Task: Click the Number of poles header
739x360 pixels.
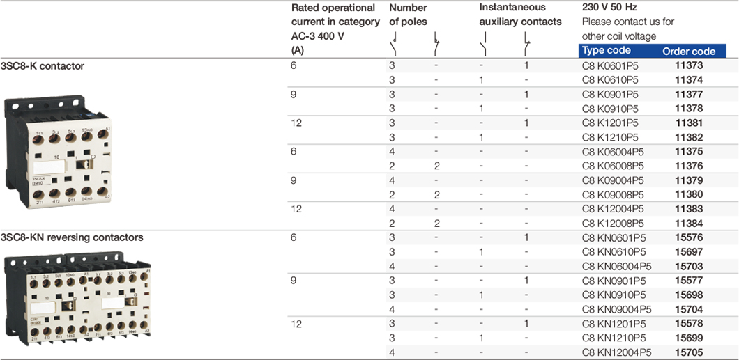Action: tap(409, 15)
